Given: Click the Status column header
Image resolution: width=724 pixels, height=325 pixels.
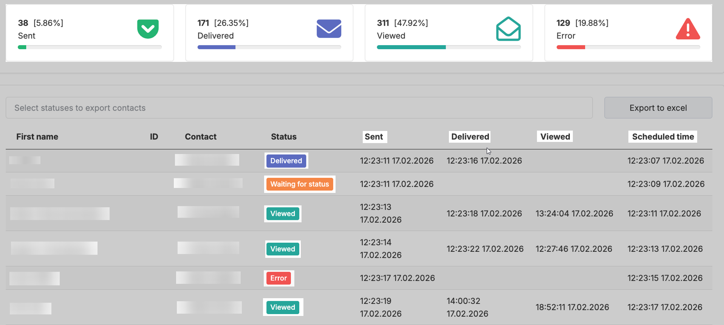Looking at the screenshot, I should pyautogui.click(x=283, y=137).
